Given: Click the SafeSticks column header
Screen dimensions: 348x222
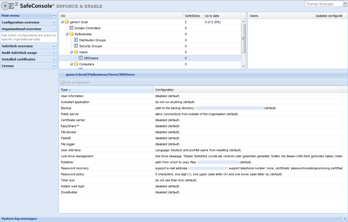Looking at the screenshot, I should [192, 16].
